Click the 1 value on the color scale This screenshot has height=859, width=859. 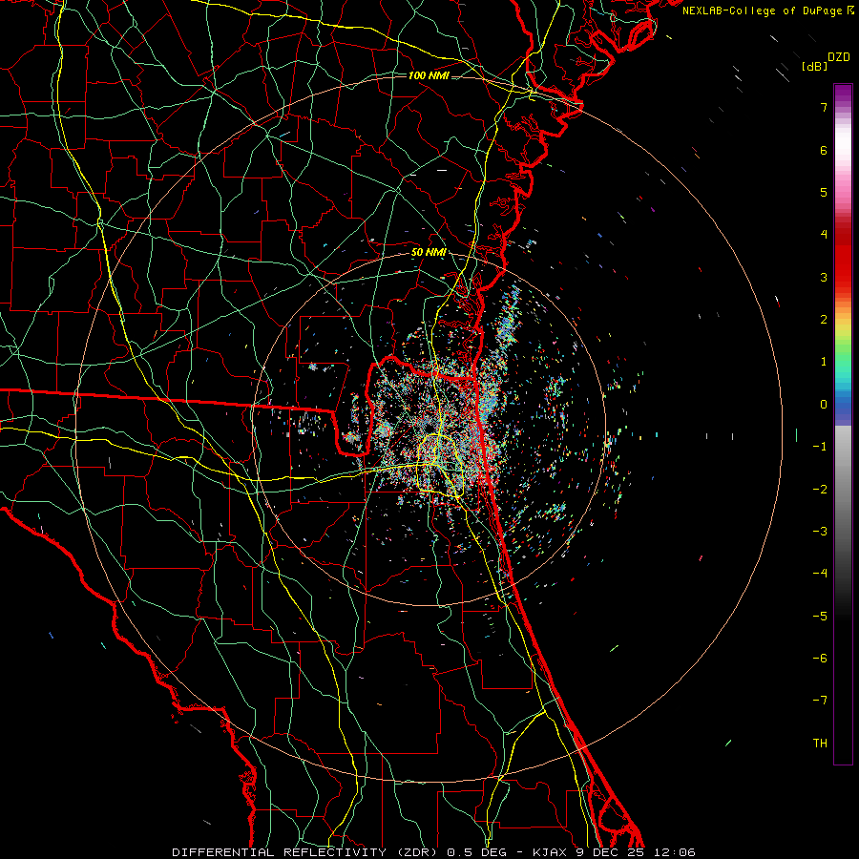(x=824, y=362)
